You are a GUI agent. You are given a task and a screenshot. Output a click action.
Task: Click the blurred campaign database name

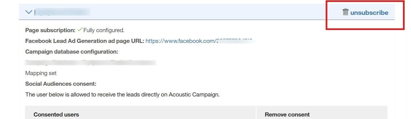pos(91,62)
